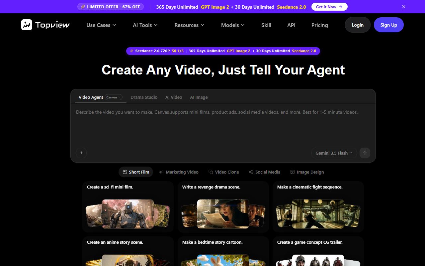Switch to the Drama Studio tab

144,97
